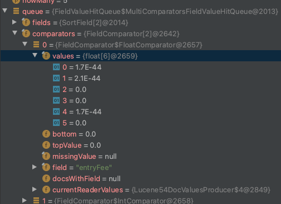Select the missingValue = null row
Image resolution: width=281 pixels, height=204 pixels.
coord(140,156)
